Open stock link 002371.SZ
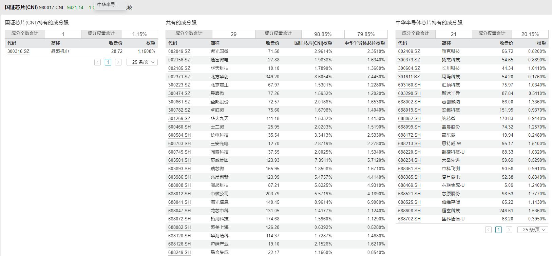Screen dimensions: 552x256 (179, 77)
